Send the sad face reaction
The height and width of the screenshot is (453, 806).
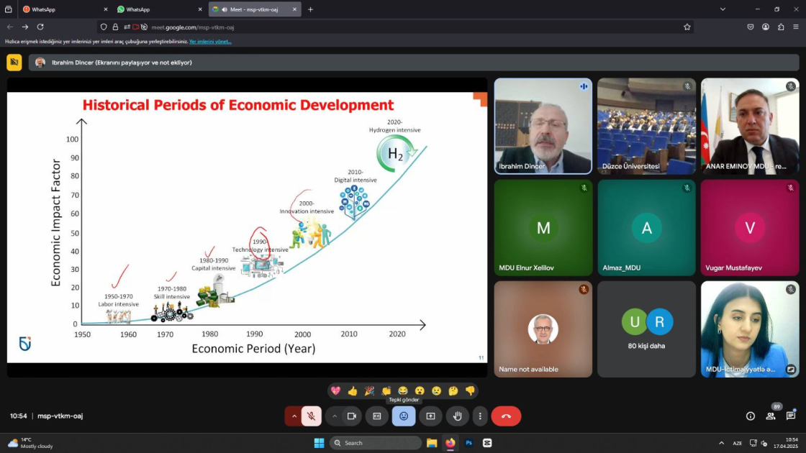[x=436, y=391]
